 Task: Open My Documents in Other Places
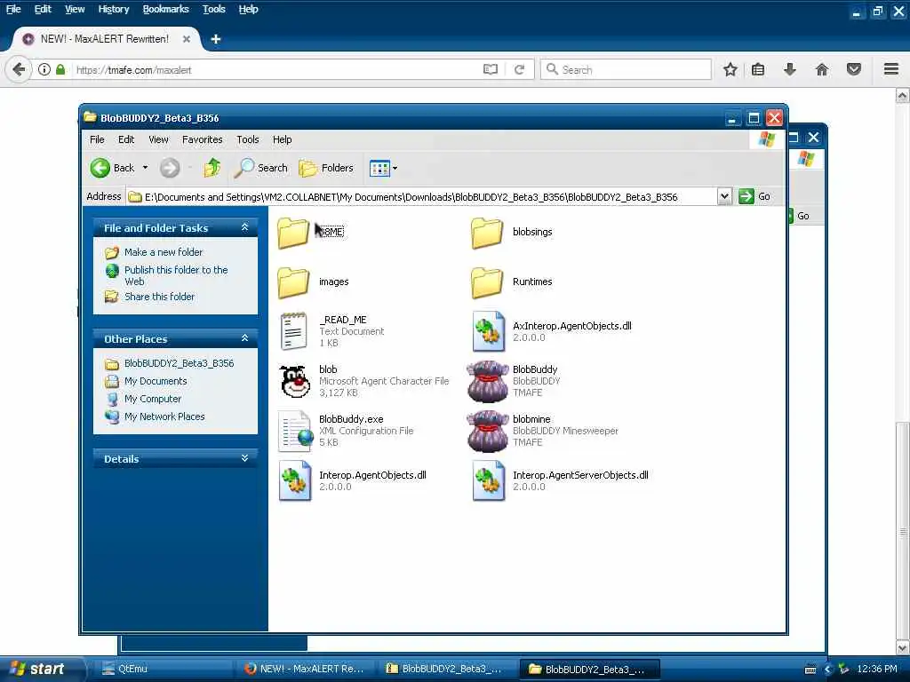click(x=156, y=381)
